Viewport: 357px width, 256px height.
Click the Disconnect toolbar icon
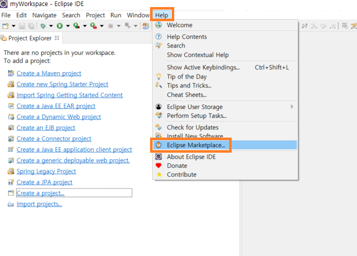[305, 26]
